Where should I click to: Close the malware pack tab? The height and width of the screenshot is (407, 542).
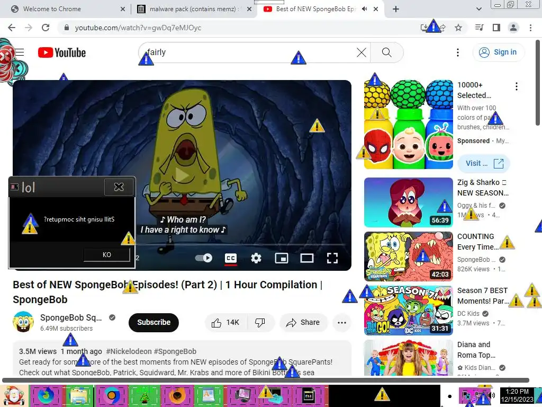point(249,9)
